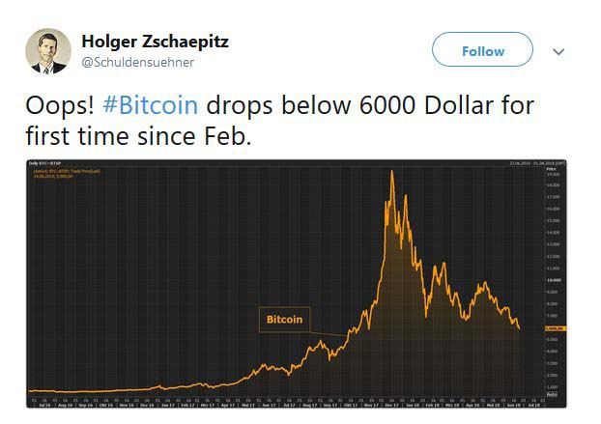Click the 10.000 label on the price axis
The image size is (601, 424).
coord(554,280)
